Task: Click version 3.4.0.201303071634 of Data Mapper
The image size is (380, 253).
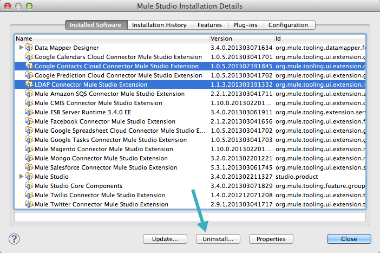Action: [x=241, y=48]
